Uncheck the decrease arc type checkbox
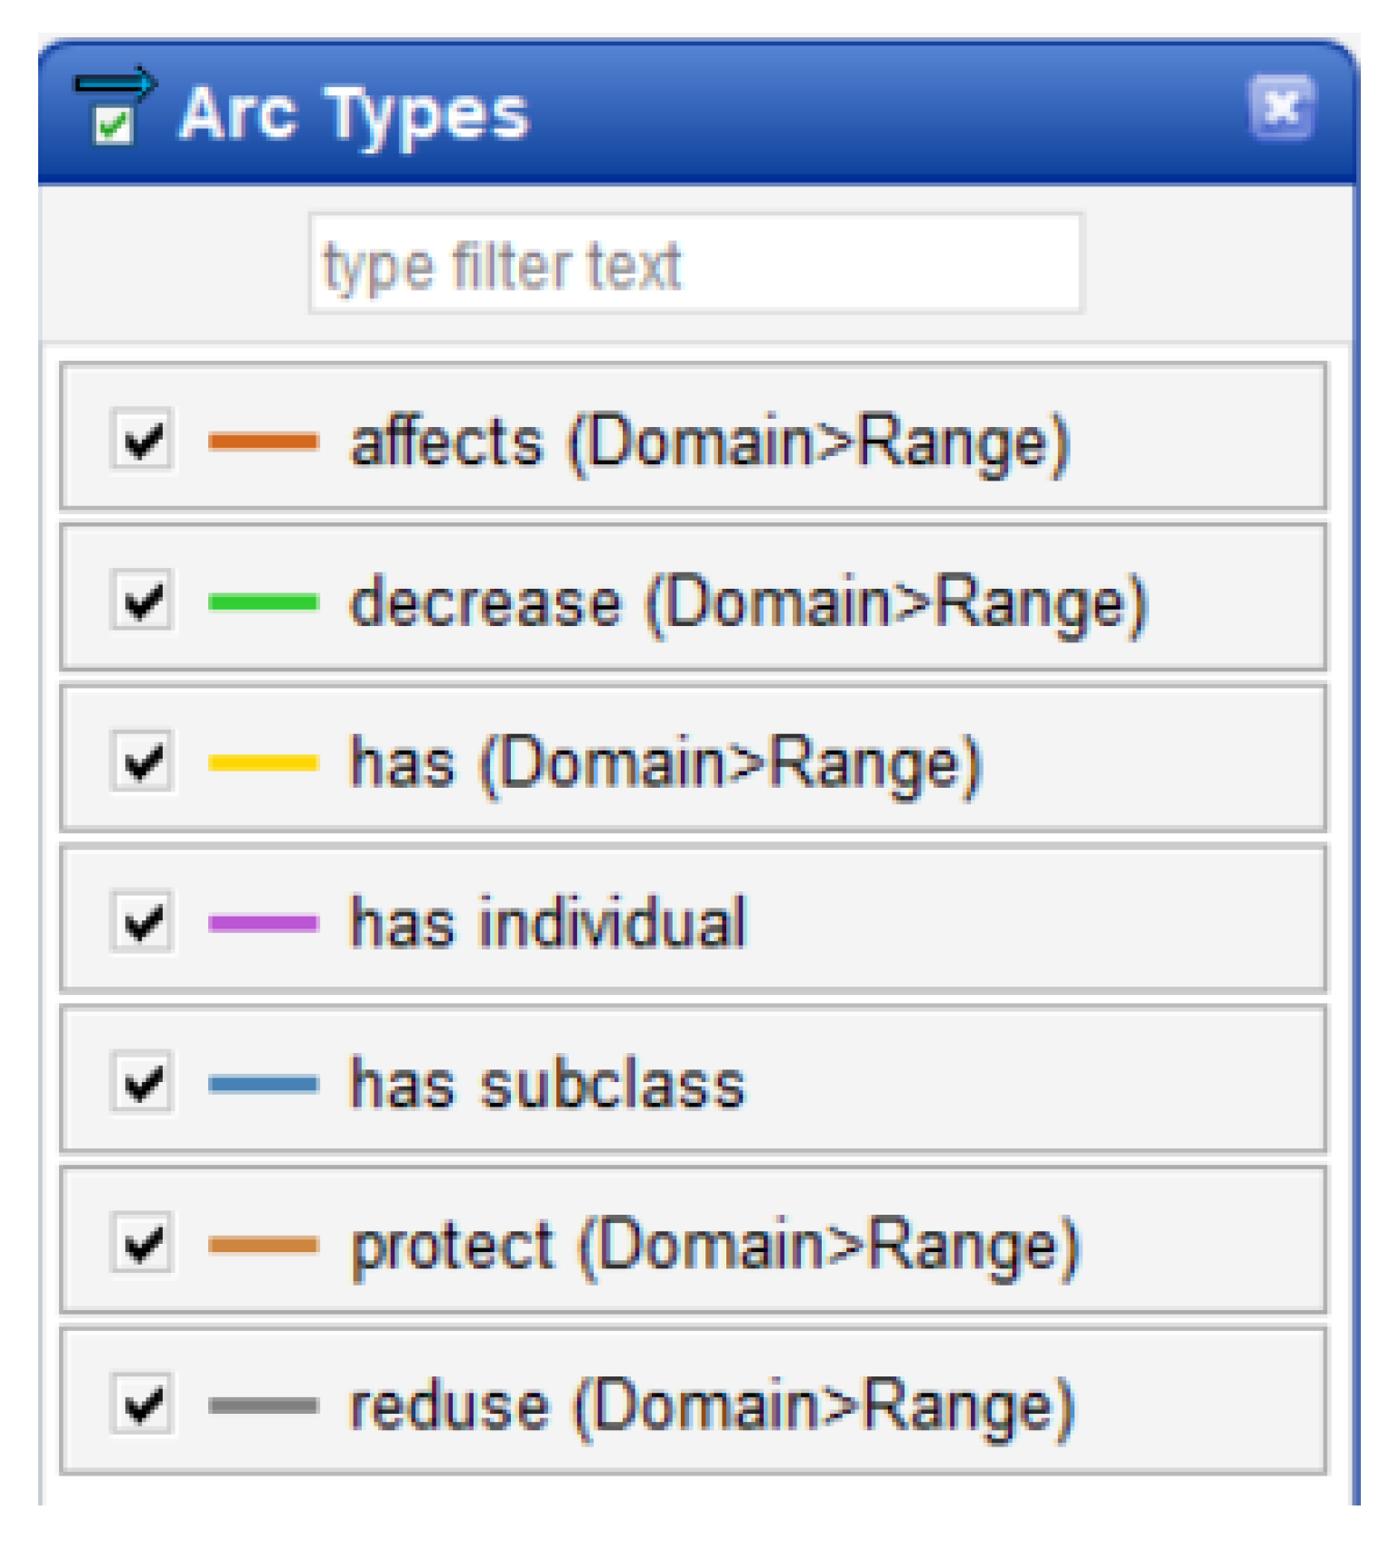 pyautogui.click(x=142, y=601)
